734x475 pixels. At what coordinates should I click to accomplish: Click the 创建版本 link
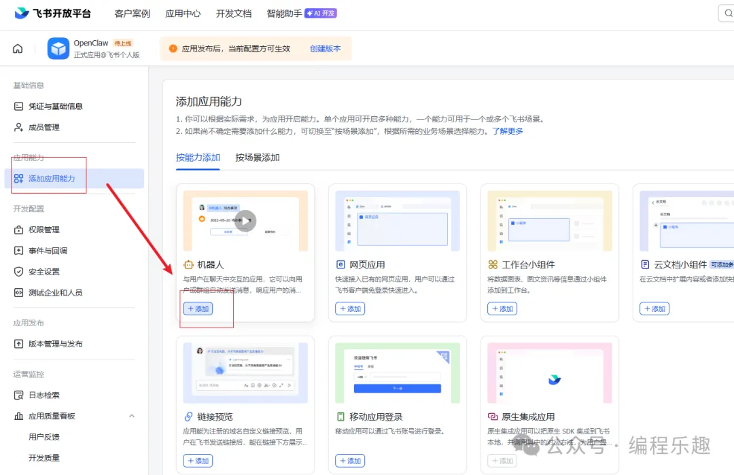pyautogui.click(x=325, y=48)
